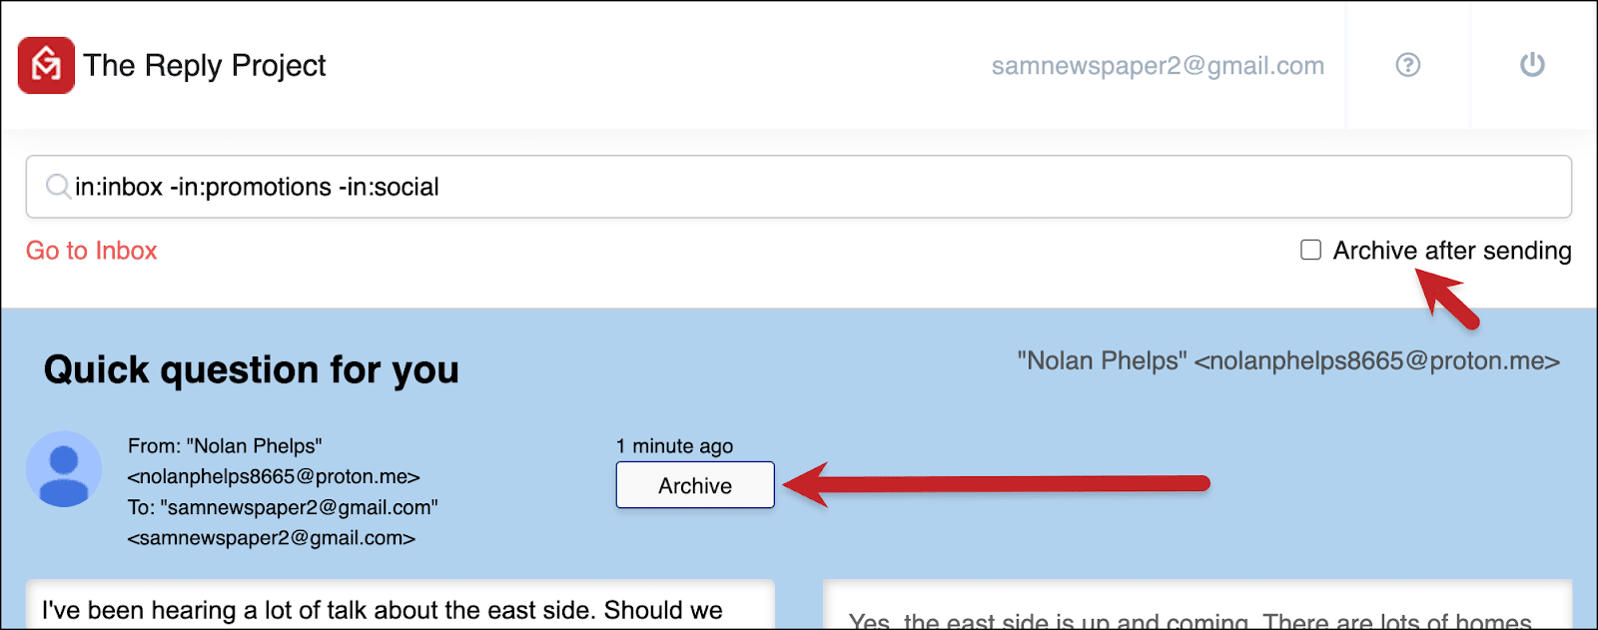1598x630 pixels.
Task: Select the "Quick question for you" subject heading
Action: coord(252,370)
